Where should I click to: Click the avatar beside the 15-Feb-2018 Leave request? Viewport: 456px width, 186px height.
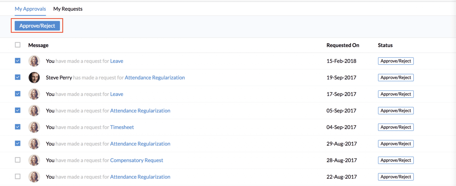[34, 61]
